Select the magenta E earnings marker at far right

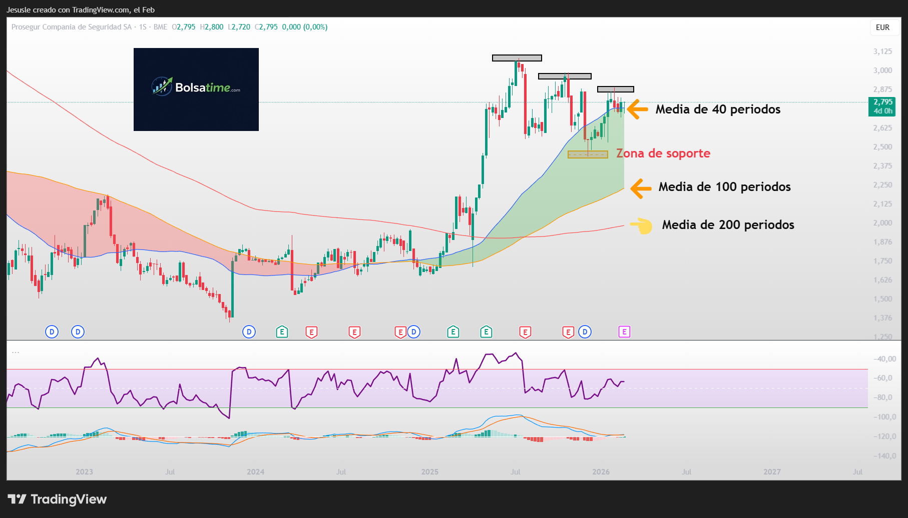pyautogui.click(x=624, y=331)
